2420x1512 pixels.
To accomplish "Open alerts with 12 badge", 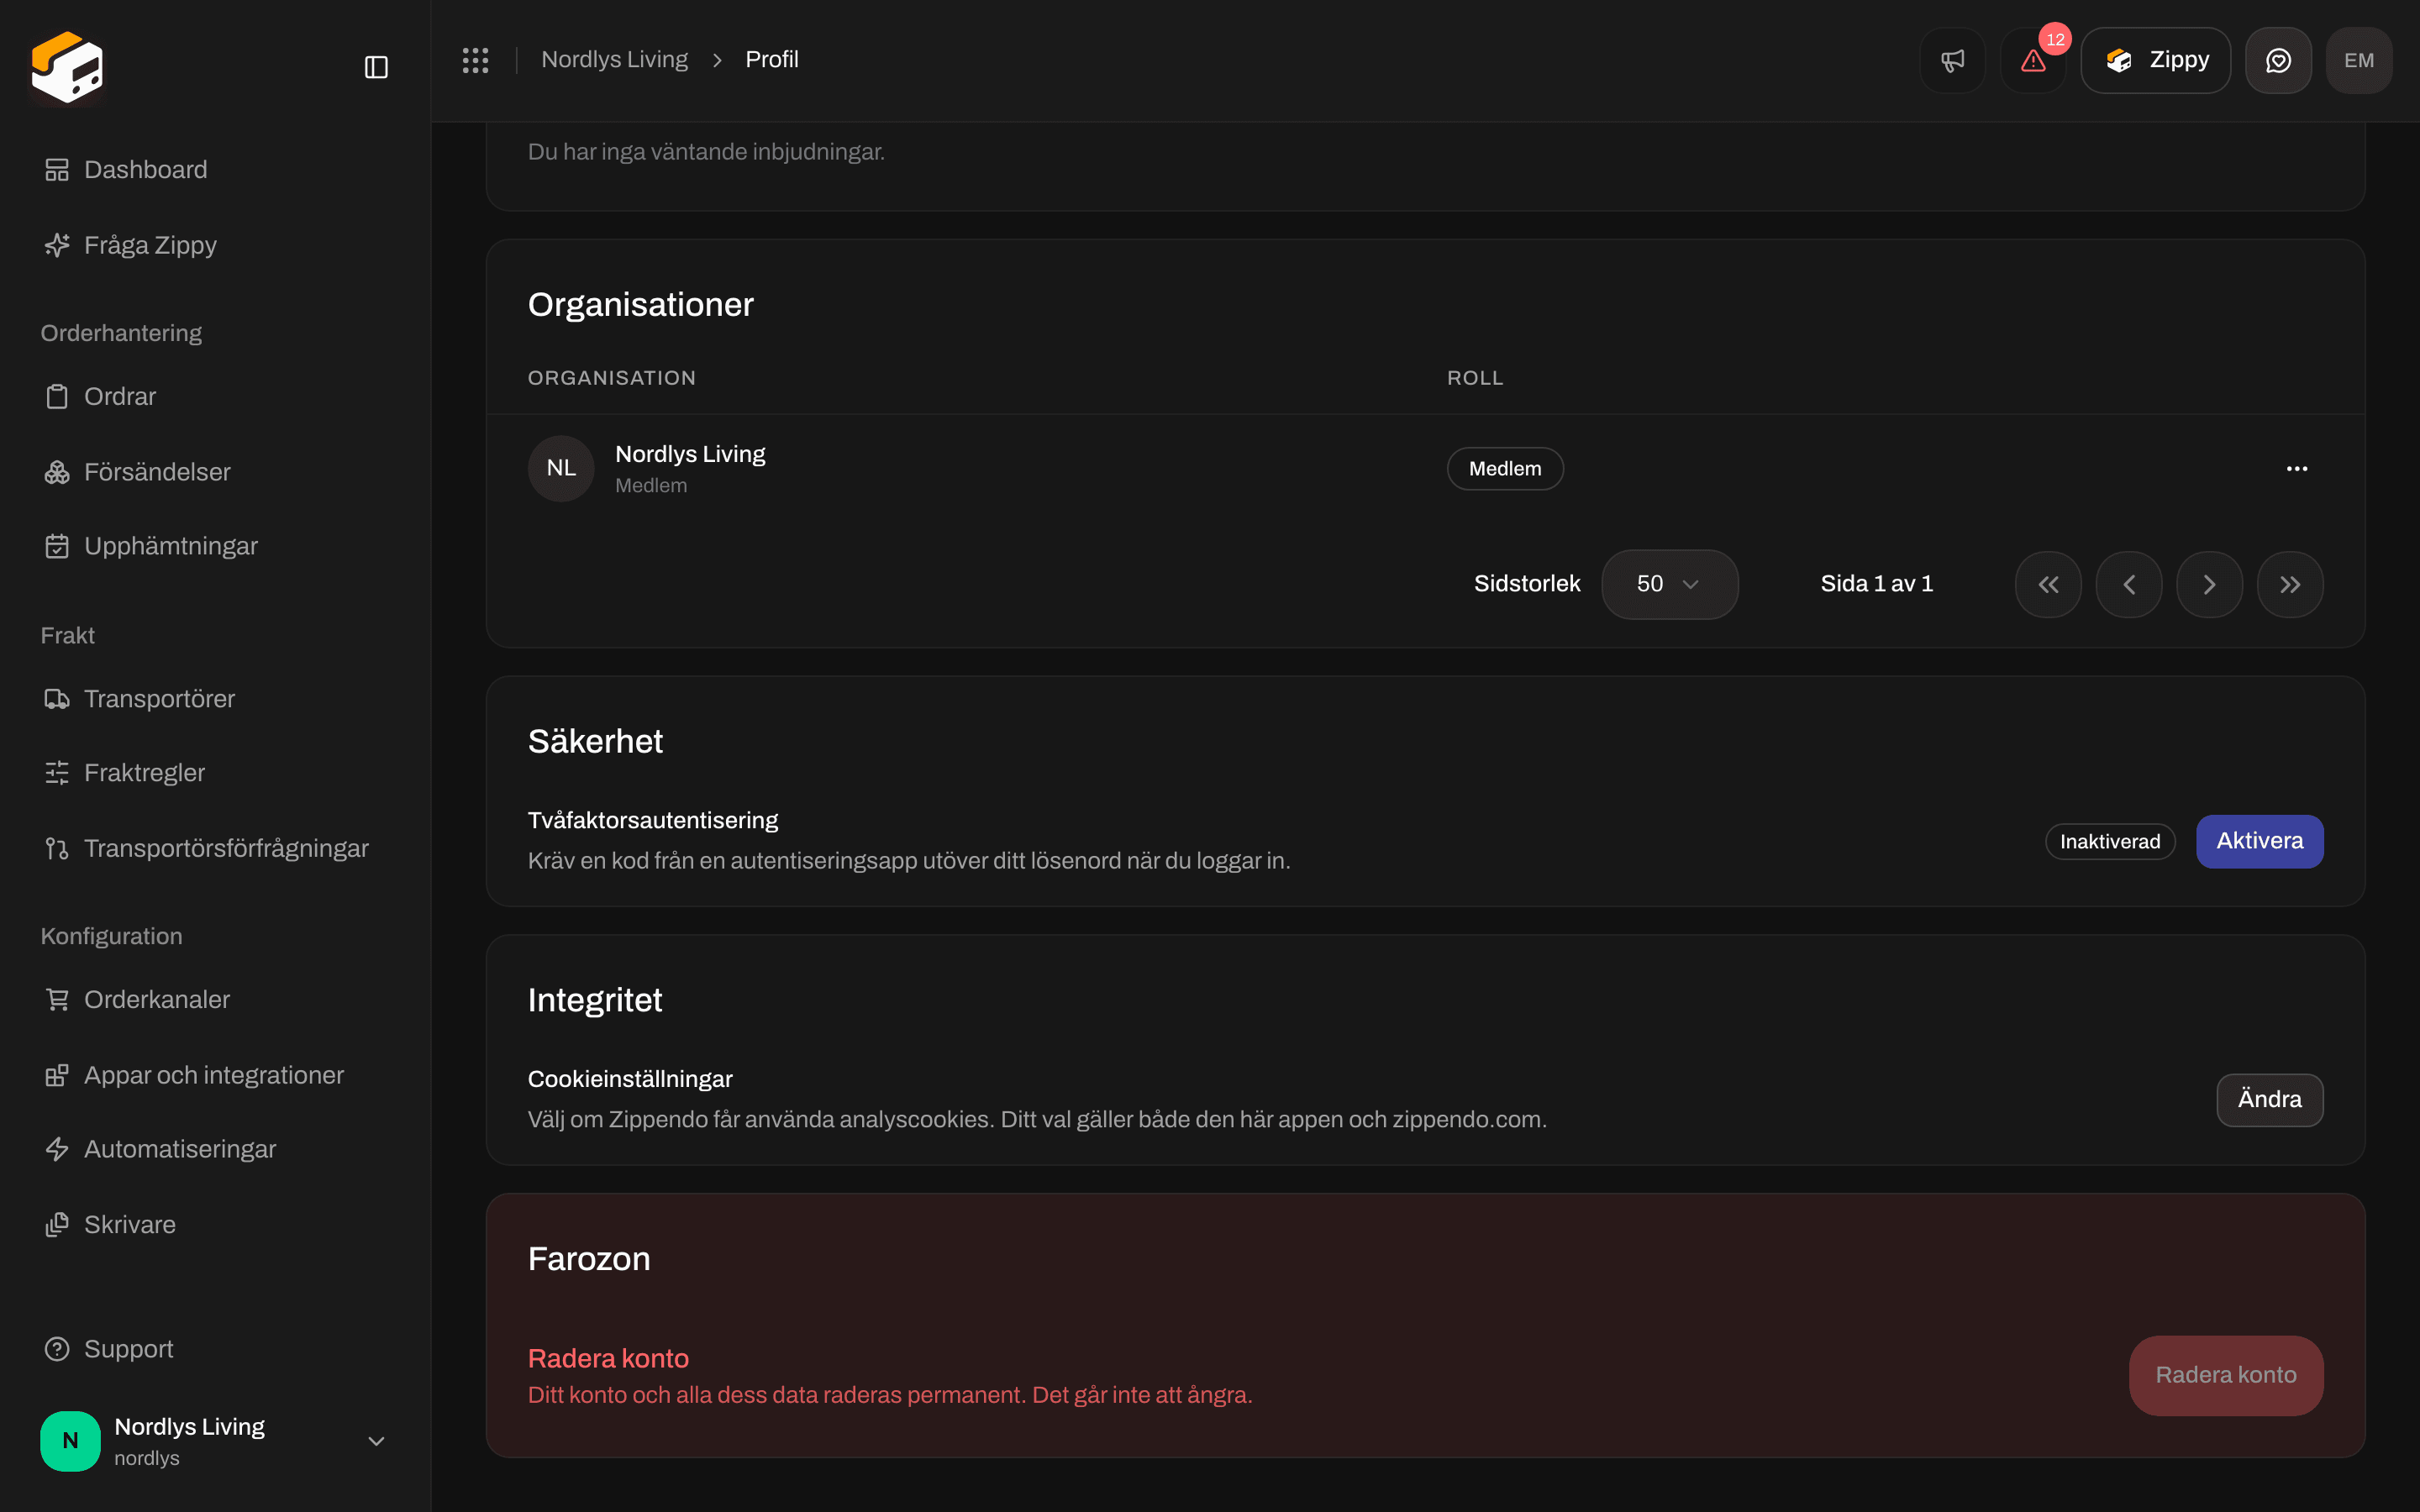I will tap(2033, 60).
